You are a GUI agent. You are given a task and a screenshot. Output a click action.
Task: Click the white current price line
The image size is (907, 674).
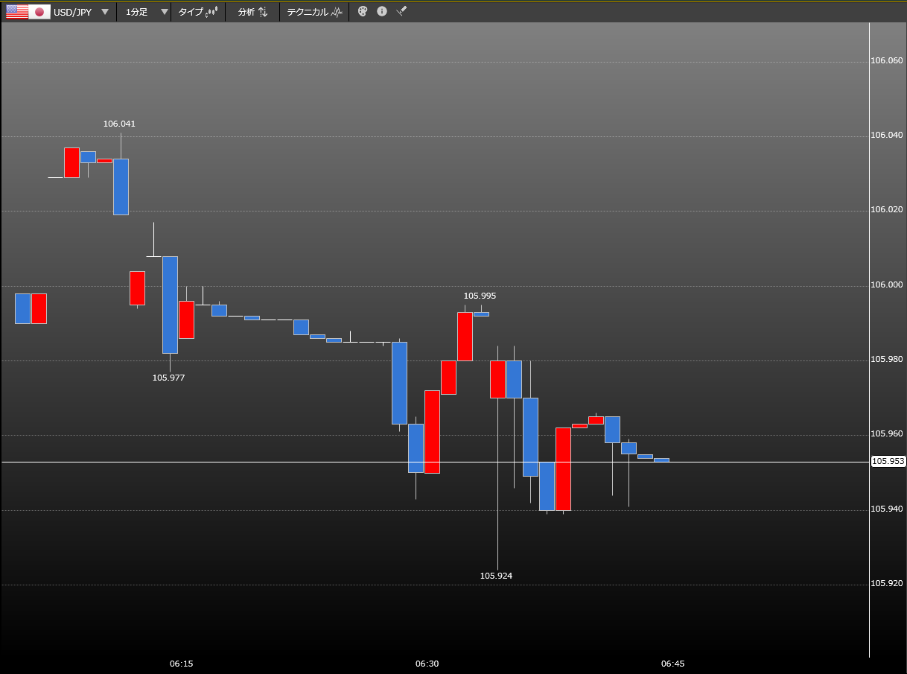tap(436, 462)
